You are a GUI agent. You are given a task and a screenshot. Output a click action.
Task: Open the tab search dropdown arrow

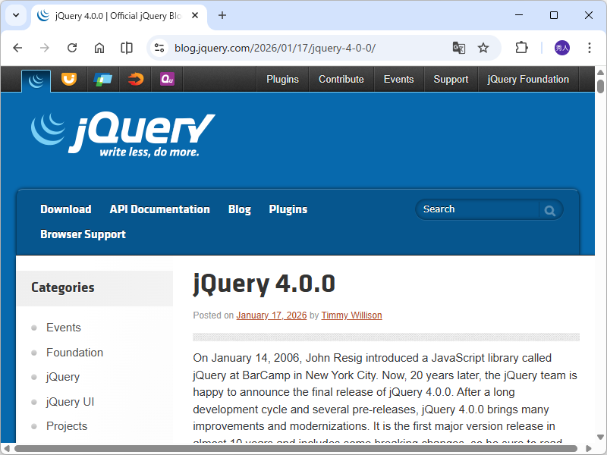16,15
